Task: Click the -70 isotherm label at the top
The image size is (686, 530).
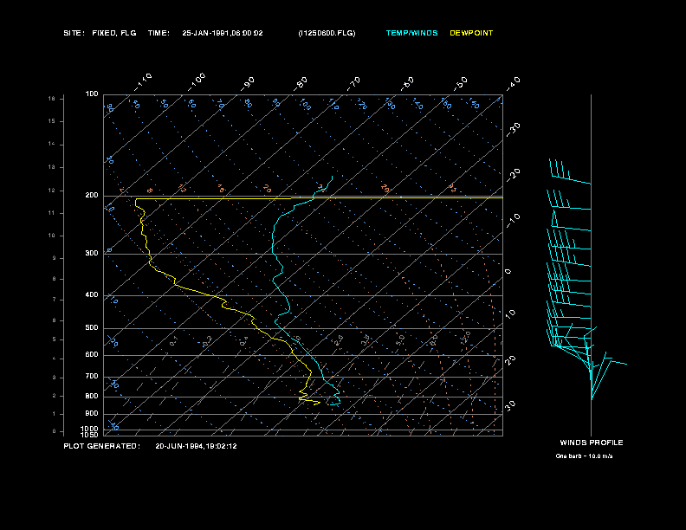Action: point(353,84)
